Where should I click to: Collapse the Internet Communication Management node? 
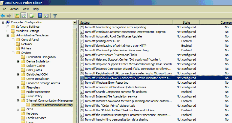pos(18,100)
